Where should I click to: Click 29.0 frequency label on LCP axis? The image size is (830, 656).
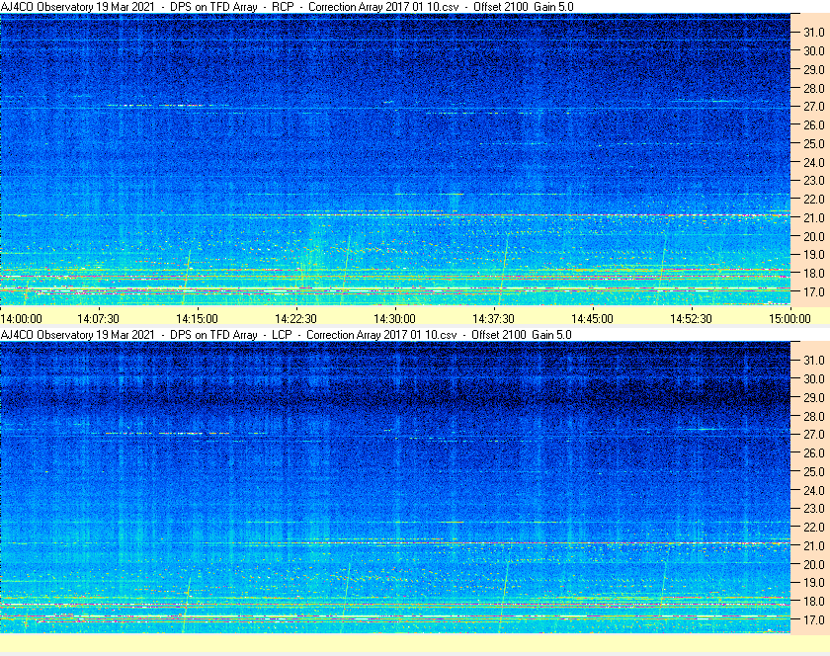(x=813, y=397)
